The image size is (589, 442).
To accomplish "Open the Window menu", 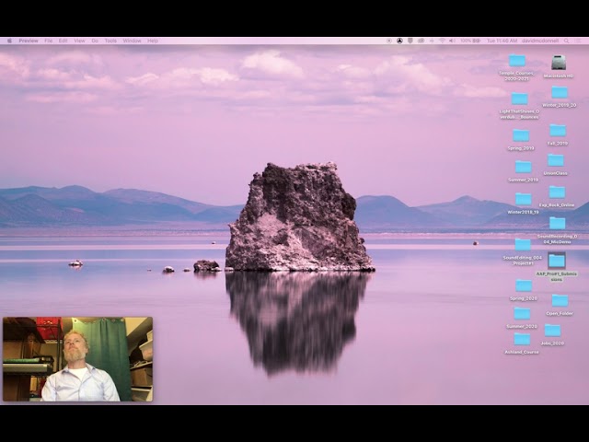I will tap(132, 41).
